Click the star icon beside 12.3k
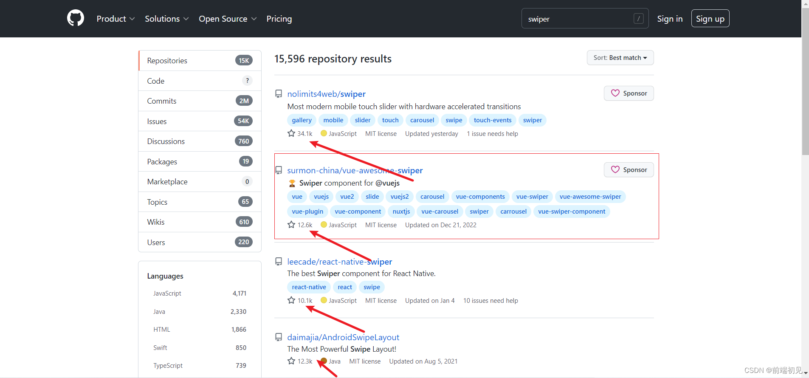809x378 pixels. click(291, 361)
